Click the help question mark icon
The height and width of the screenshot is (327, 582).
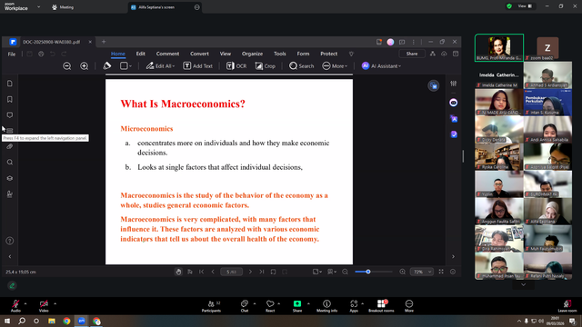10,241
